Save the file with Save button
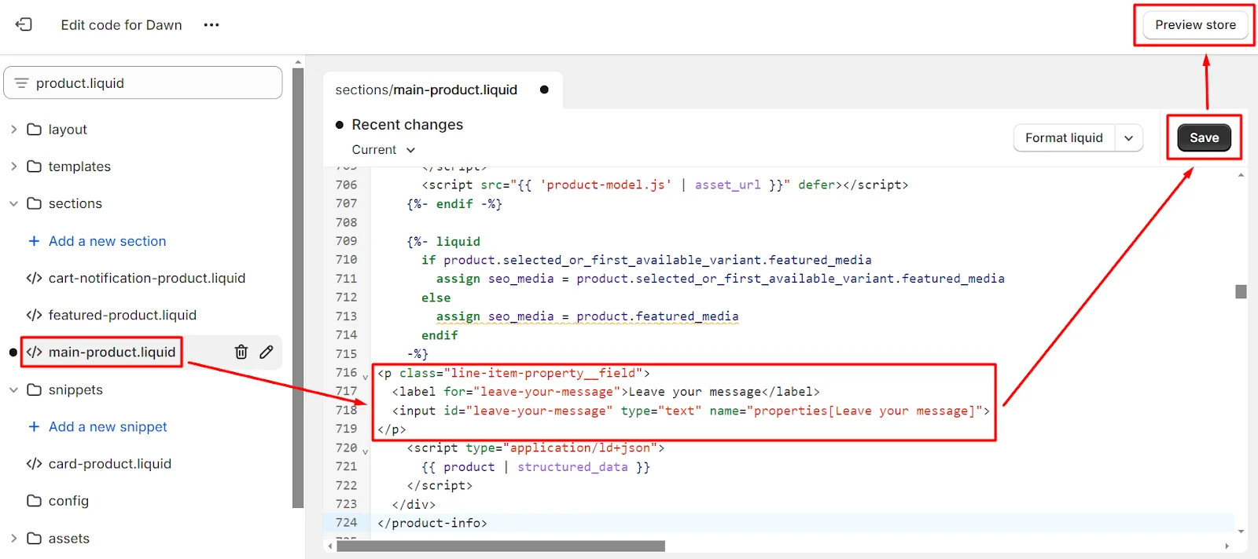The height and width of the screenshot is (559, 1258). [1204, 138]
